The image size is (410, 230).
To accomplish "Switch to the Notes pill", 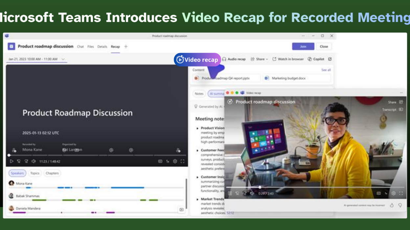I will point(199,94).
